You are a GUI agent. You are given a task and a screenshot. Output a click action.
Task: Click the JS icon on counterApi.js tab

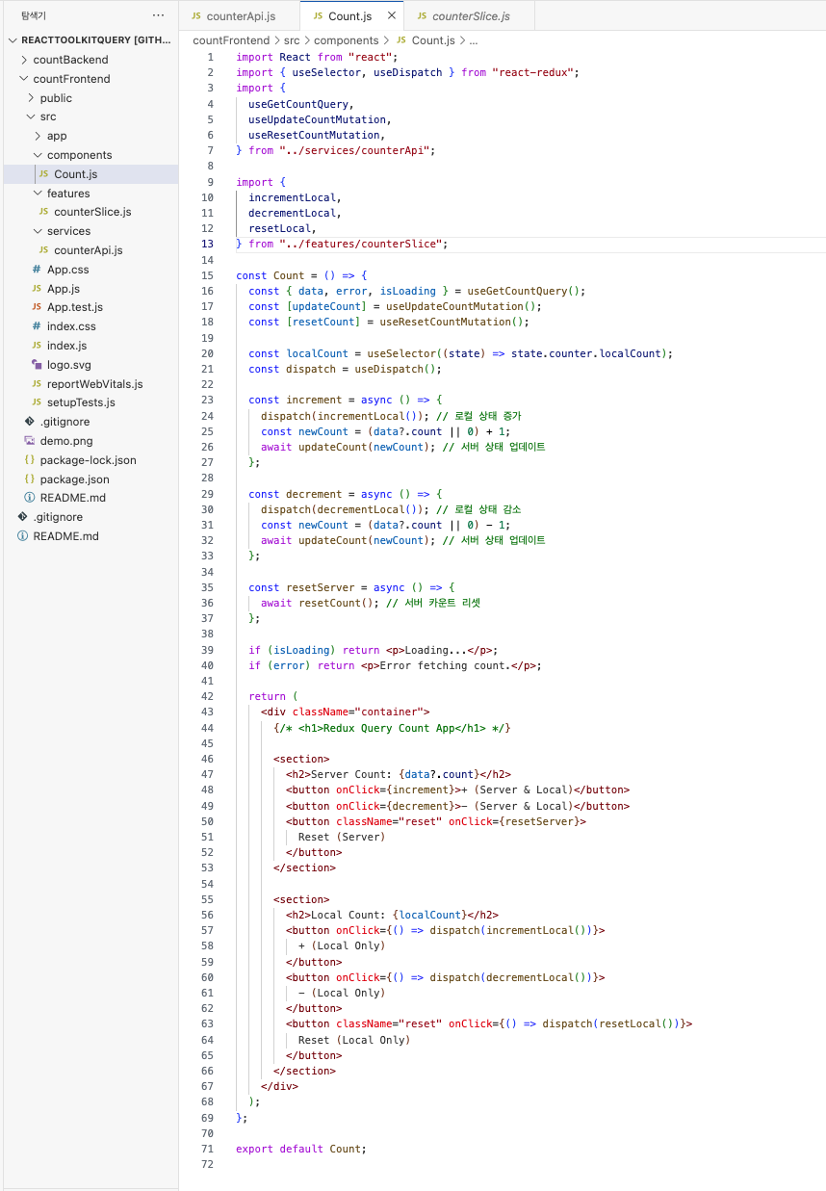[x=196, y=16]
